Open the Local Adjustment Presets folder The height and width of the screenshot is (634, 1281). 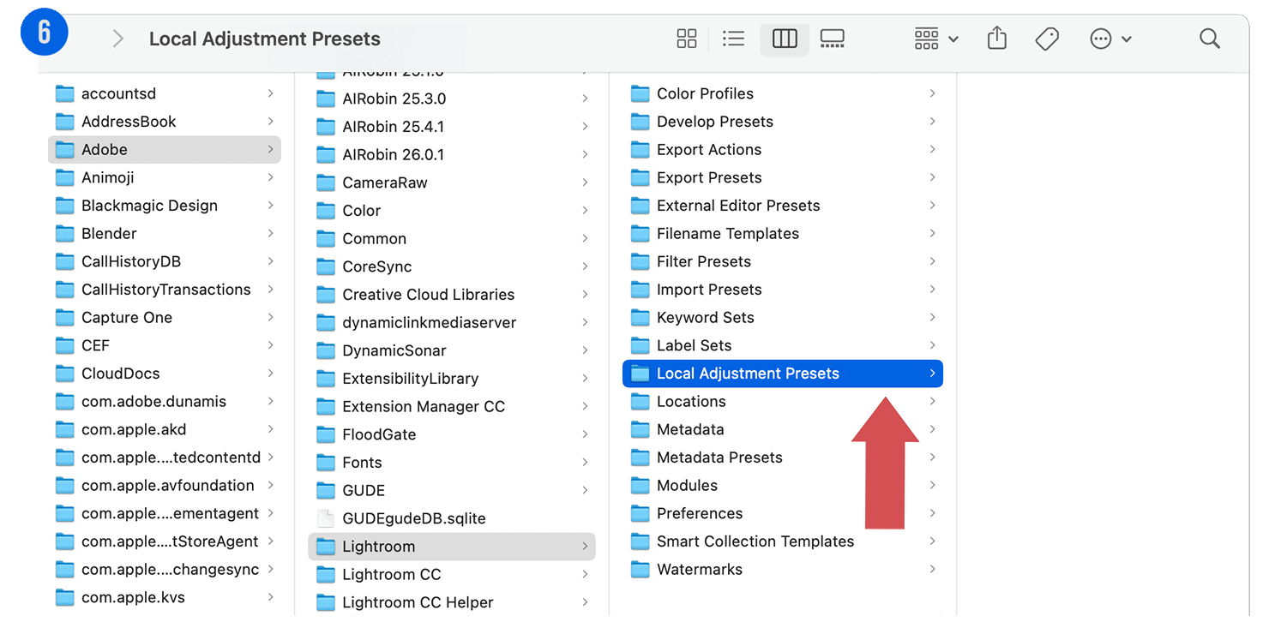(783, 374)
